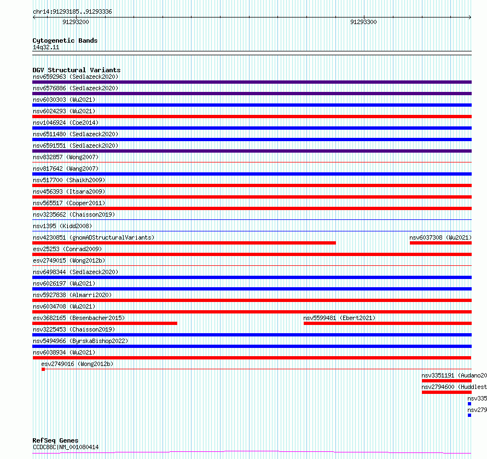Click the nsv3235662 (Chaisson2019) label
Viewport: 487px width, 459px height.
[x=74, y=214]
